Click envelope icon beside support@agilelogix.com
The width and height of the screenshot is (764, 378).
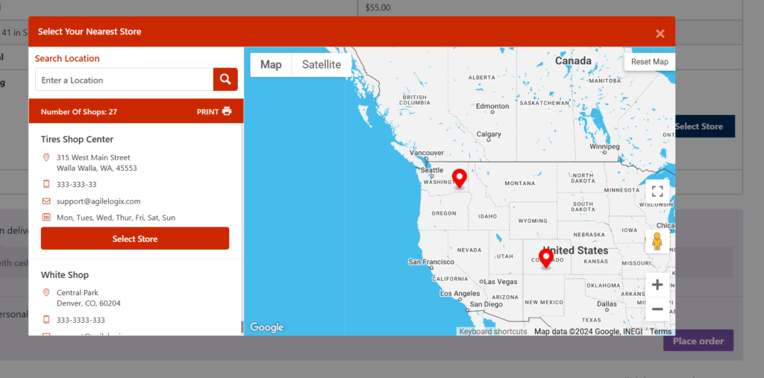(x=46, y=201)
